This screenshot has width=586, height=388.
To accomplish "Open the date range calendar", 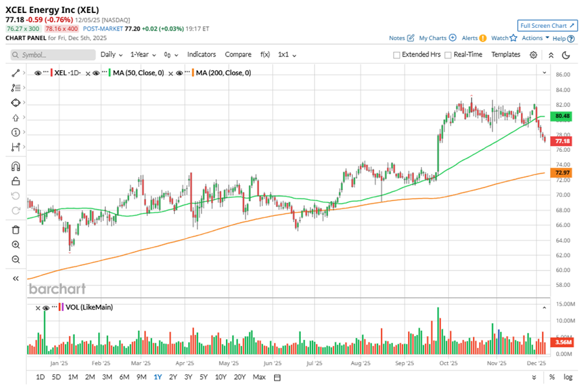I will pos(277,378).
